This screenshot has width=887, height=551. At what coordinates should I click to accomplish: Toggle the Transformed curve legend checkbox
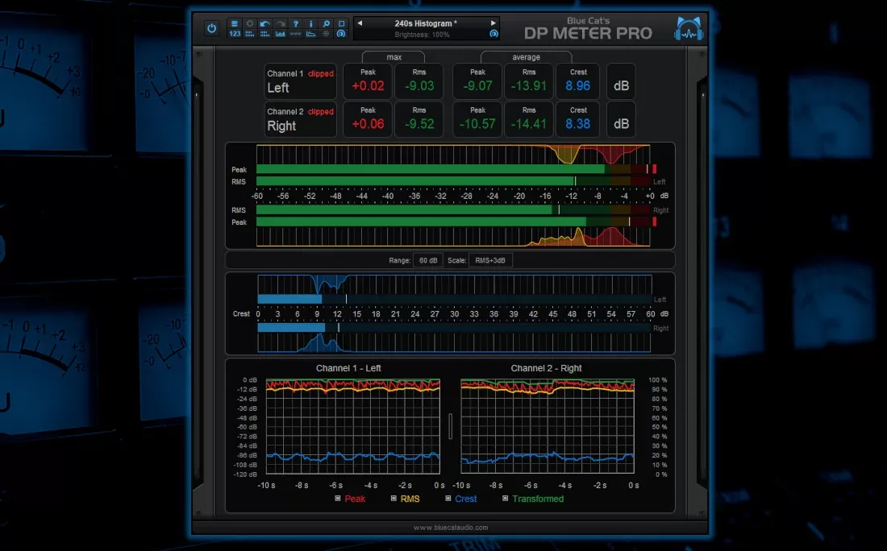[x=505, y=499]
